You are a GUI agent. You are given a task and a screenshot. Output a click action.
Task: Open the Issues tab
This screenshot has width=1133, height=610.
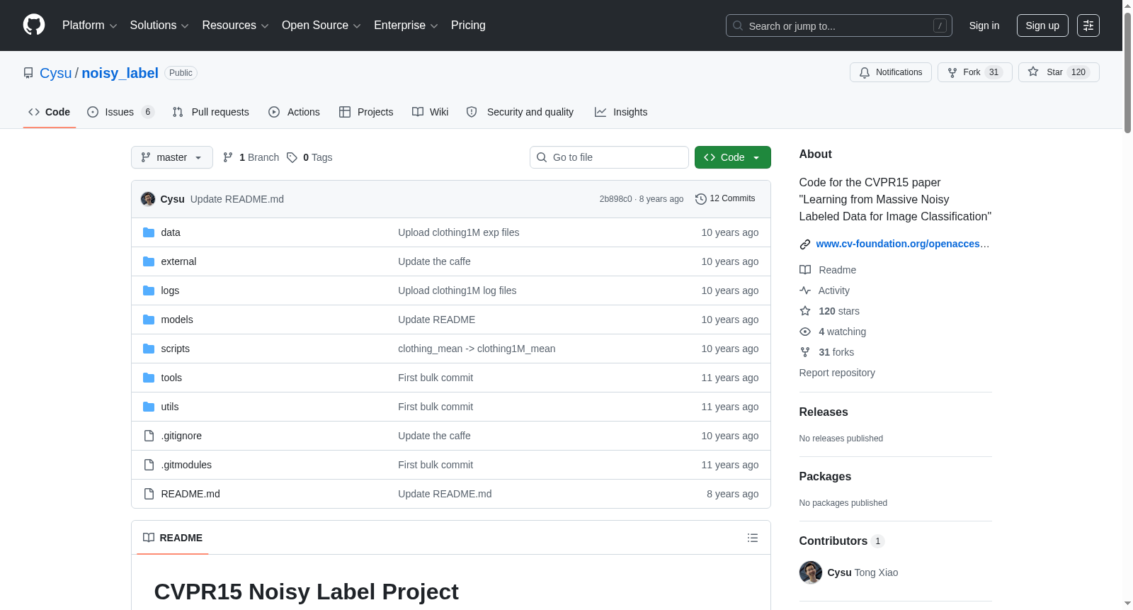[120, 112]
